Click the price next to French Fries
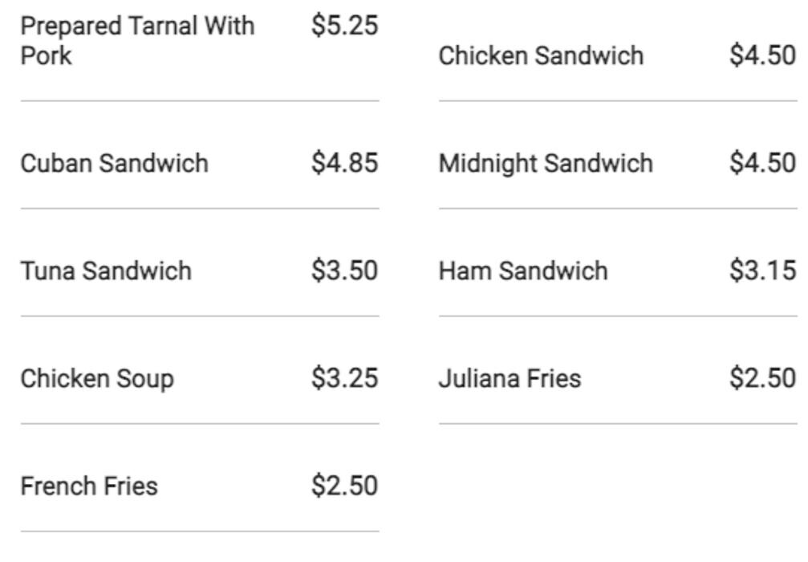 (x=344, y=487)
